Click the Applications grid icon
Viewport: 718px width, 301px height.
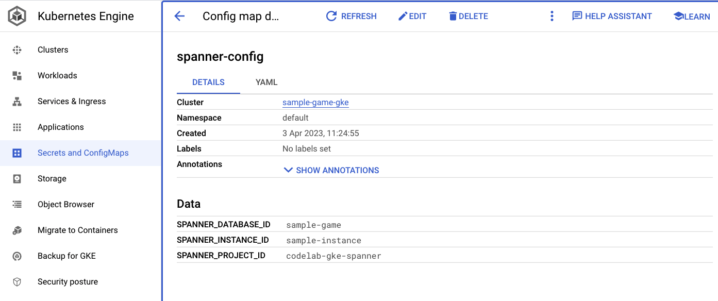click(17, 127)
